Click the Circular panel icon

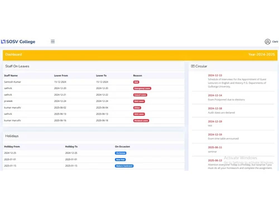[x=193, y=66]
